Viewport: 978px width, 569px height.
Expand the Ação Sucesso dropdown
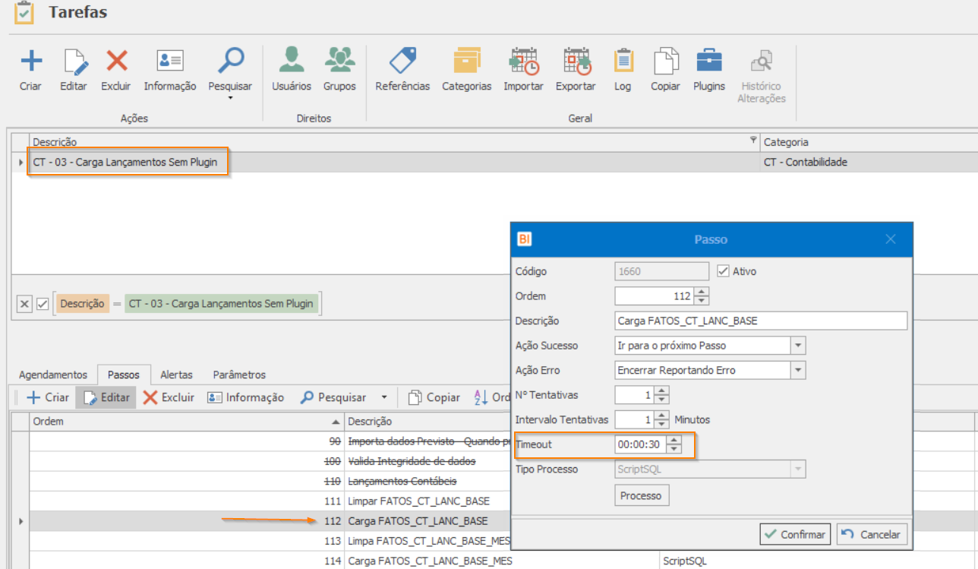tap(797, 346)
